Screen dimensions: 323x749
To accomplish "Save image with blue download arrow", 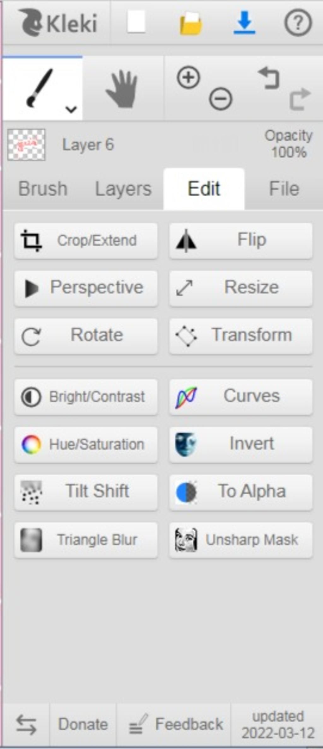I will [x=244, y=22].
